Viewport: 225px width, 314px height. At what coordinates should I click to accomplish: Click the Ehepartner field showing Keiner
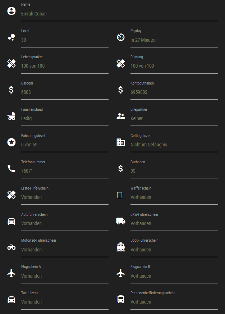174,118
